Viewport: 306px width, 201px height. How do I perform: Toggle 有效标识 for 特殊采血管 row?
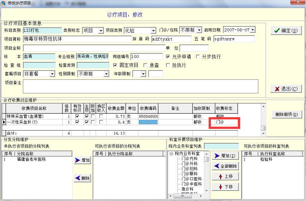[x=77, y=116]
